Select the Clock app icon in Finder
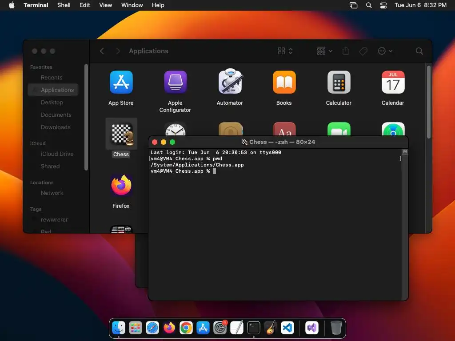Image resolution: width=455 pixels, height=341 pixels. tap(175, 129)
